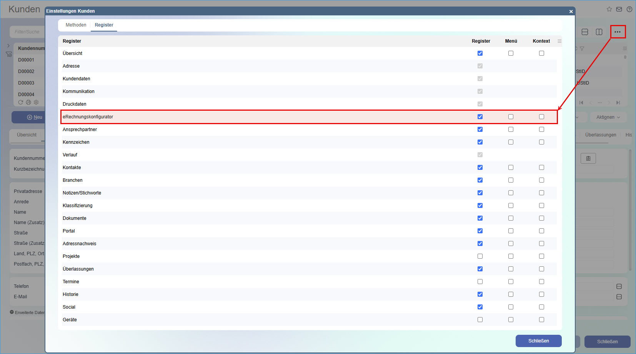Click the Kundennummer column header in list
This screenshot has height=354, width=636.
point(32,48)
